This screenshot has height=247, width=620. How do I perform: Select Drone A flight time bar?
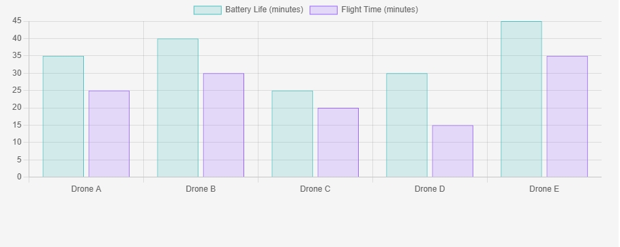(109, 134)
